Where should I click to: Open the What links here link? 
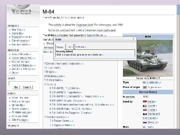[20, 98]
